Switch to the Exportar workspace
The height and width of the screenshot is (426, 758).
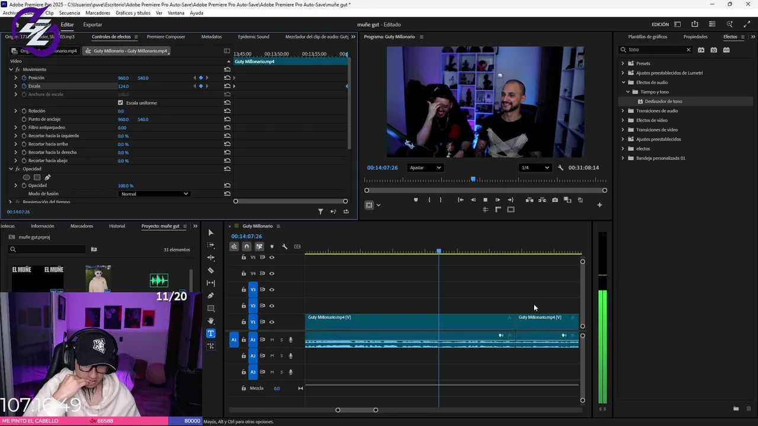pyautogui.click(x=92, y=25)
